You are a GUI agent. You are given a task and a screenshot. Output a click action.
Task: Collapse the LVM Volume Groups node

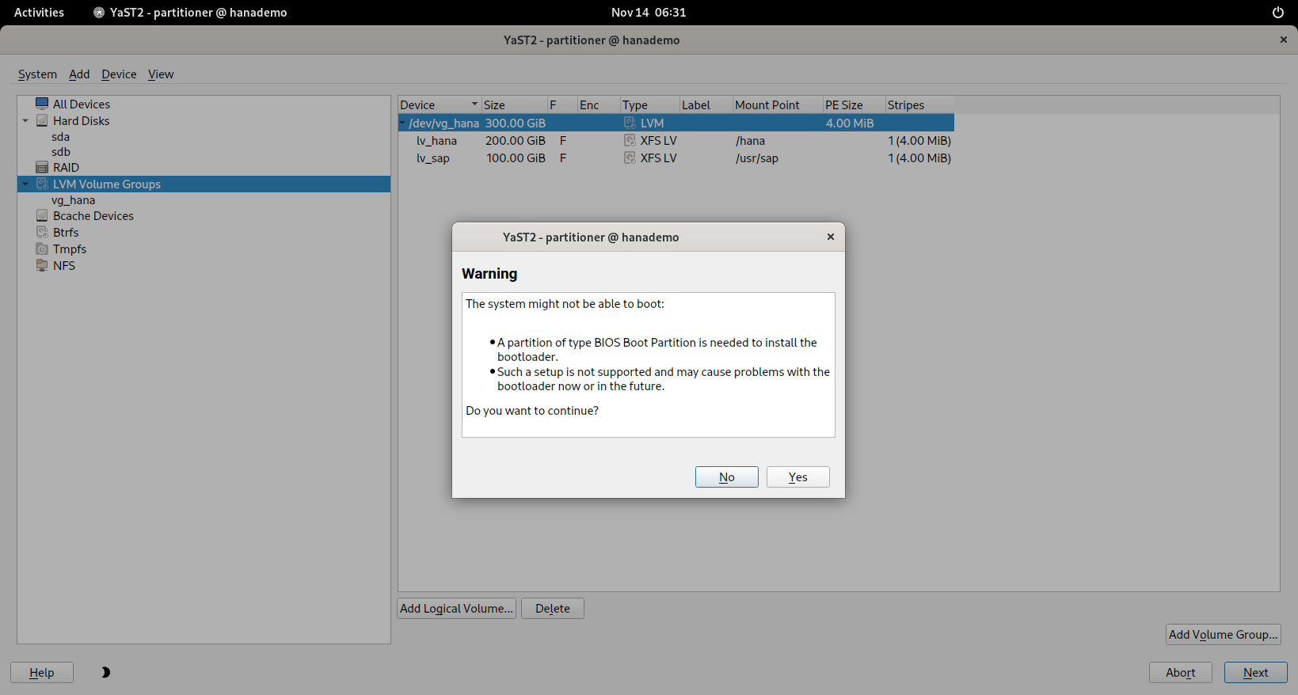[25, 184]
